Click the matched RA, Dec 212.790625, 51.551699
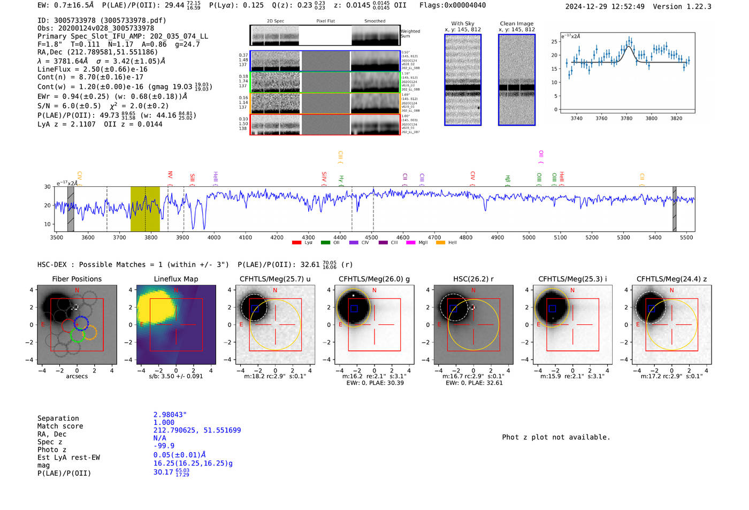 pyautogui.click(x=197, y=430)
